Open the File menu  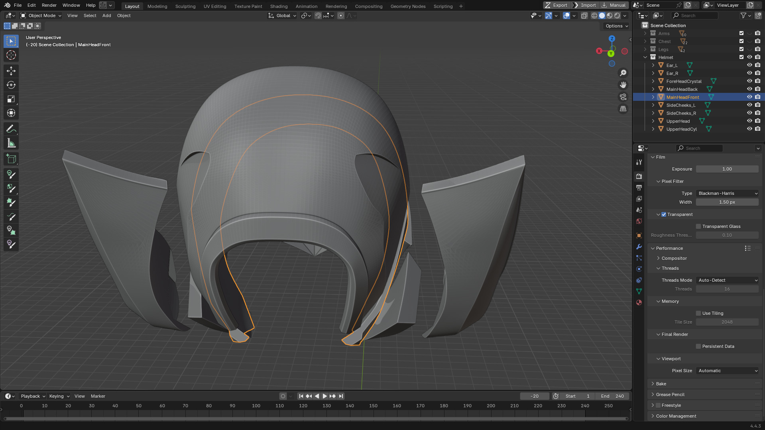(x=18, y=5)
